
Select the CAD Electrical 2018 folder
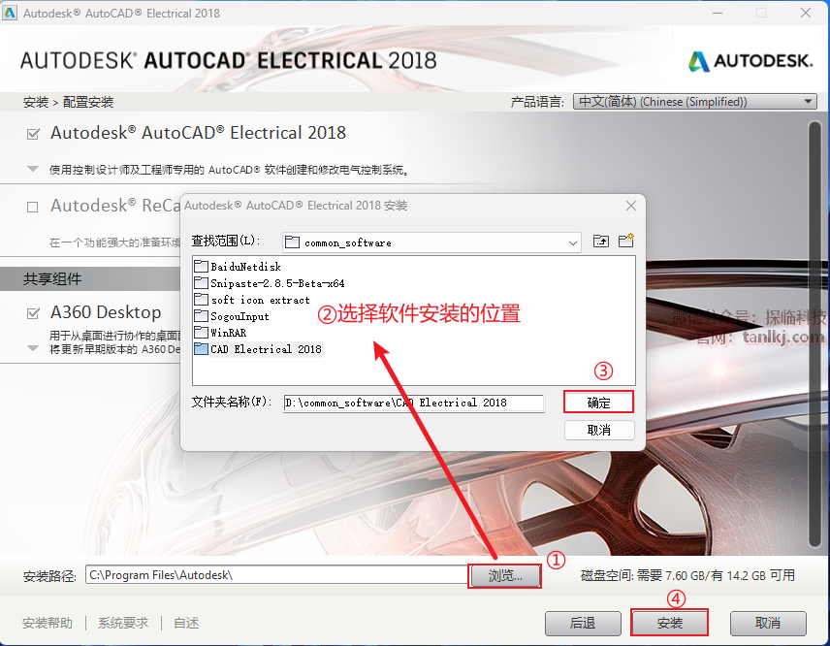point(258,349)
